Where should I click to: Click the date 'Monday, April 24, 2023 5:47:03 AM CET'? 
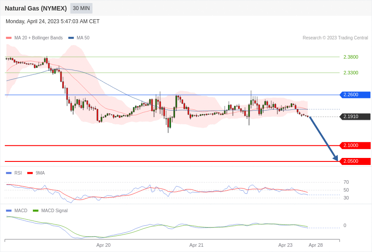click(53, 21)
